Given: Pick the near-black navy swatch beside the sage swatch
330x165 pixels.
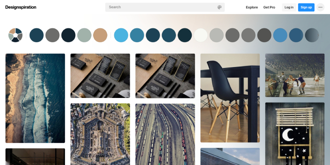Looking at the screenshot, I should 68,35.
